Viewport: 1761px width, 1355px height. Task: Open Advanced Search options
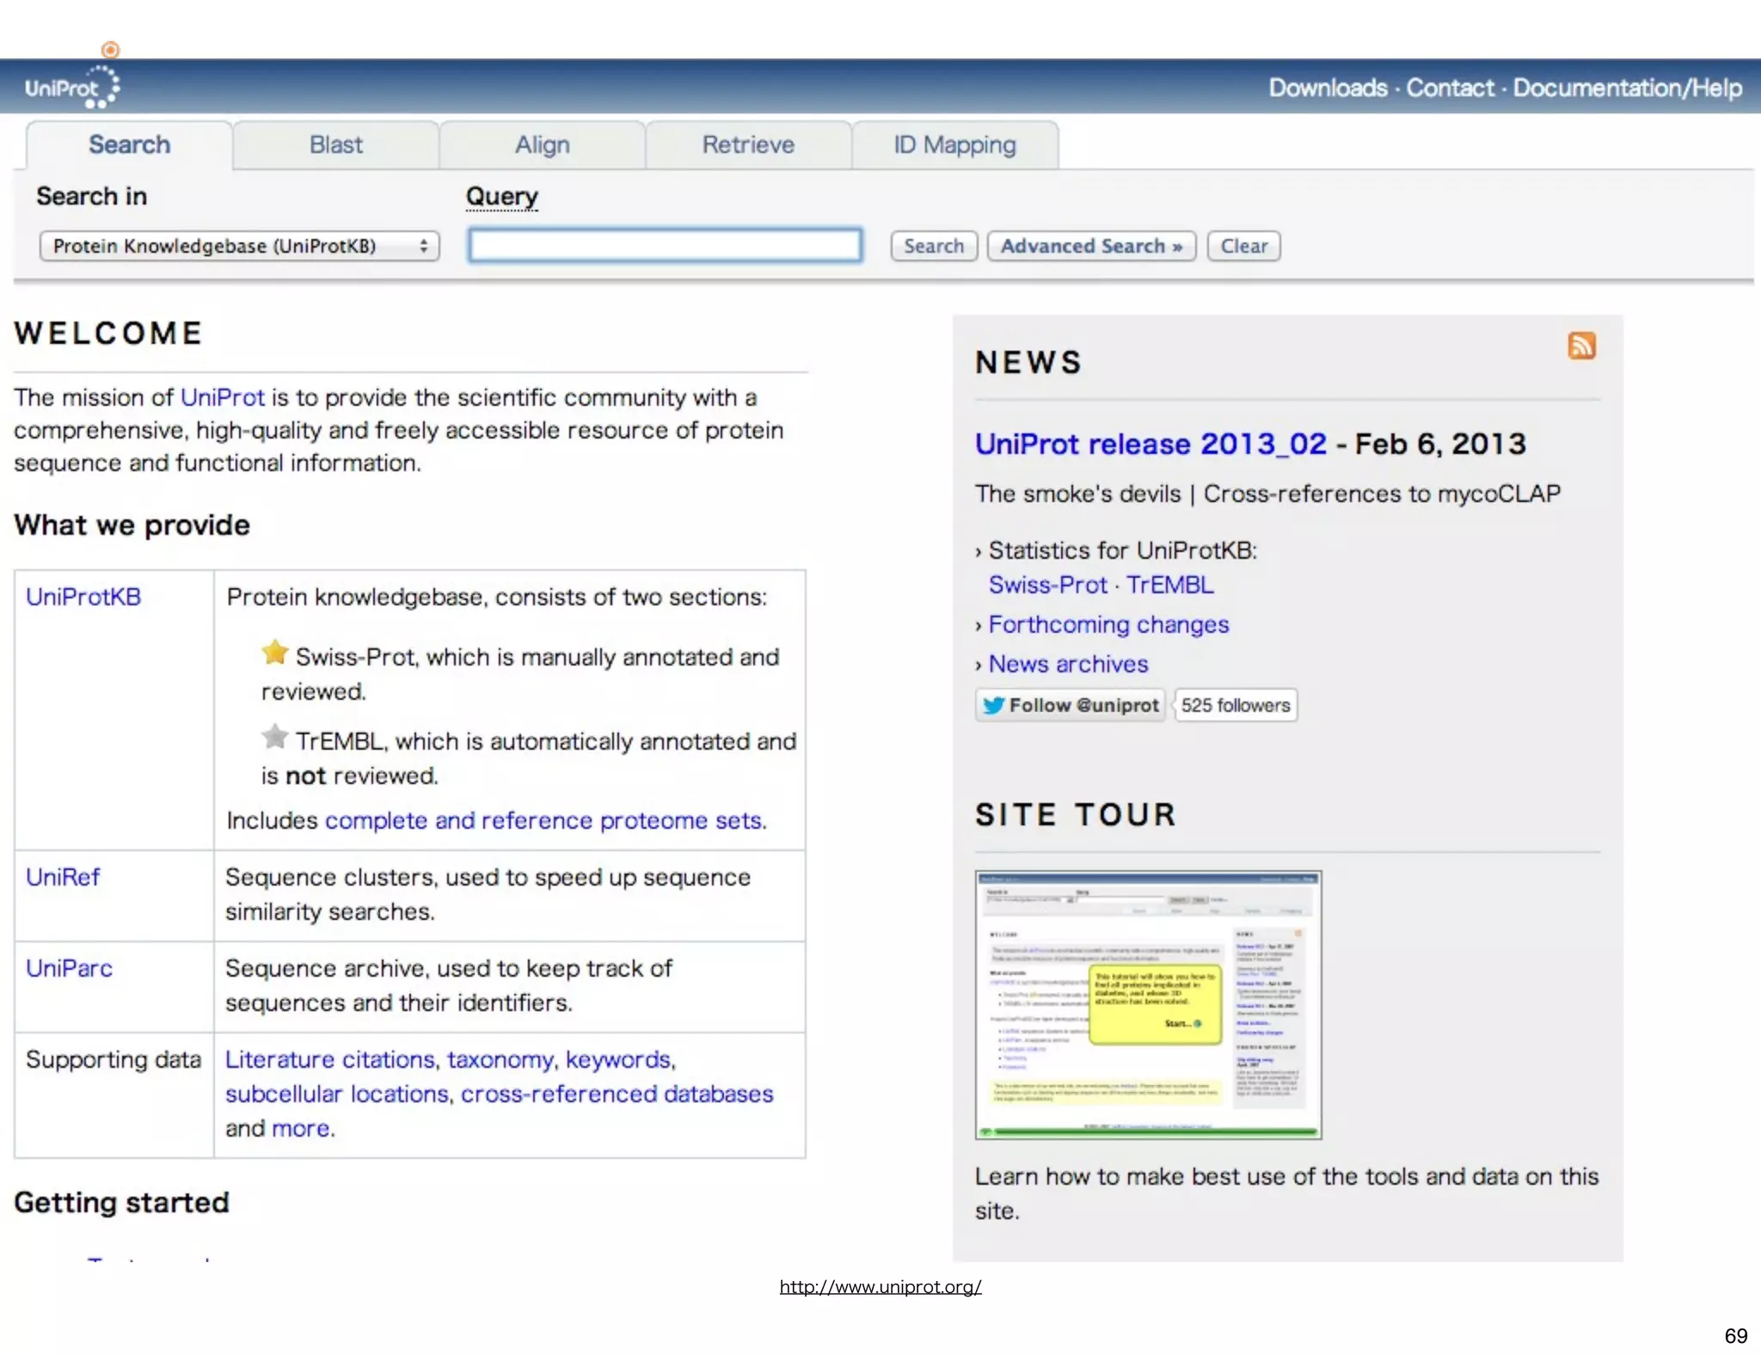click(x=1091, y=246)
